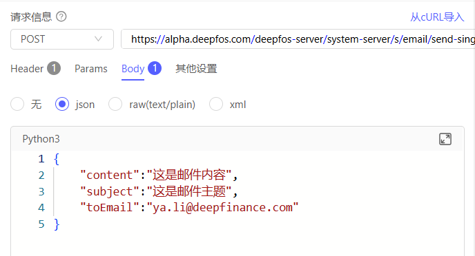The height and width of the screenshot is (256, 475).
Task: Click the toEmail line in JSON editor
Action: point(189,208)
